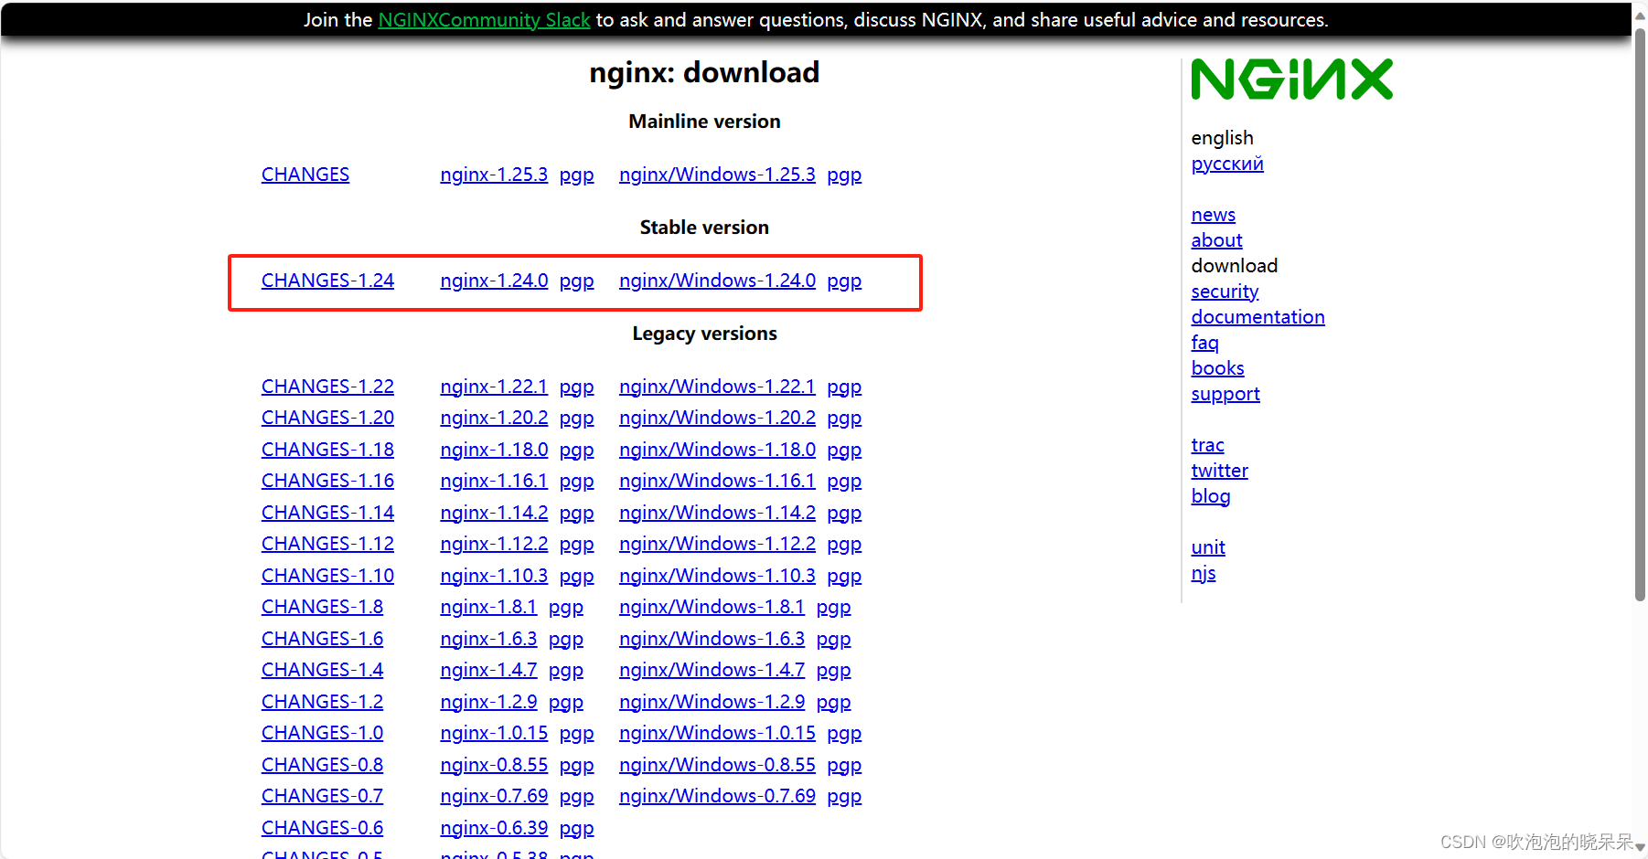The width and height of the screenshot is (1648, 859).
Task: Open the news section
Action: 1213,214
